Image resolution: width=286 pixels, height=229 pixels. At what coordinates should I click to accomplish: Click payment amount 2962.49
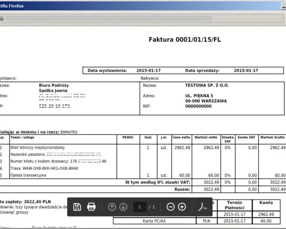coord(266,214)
